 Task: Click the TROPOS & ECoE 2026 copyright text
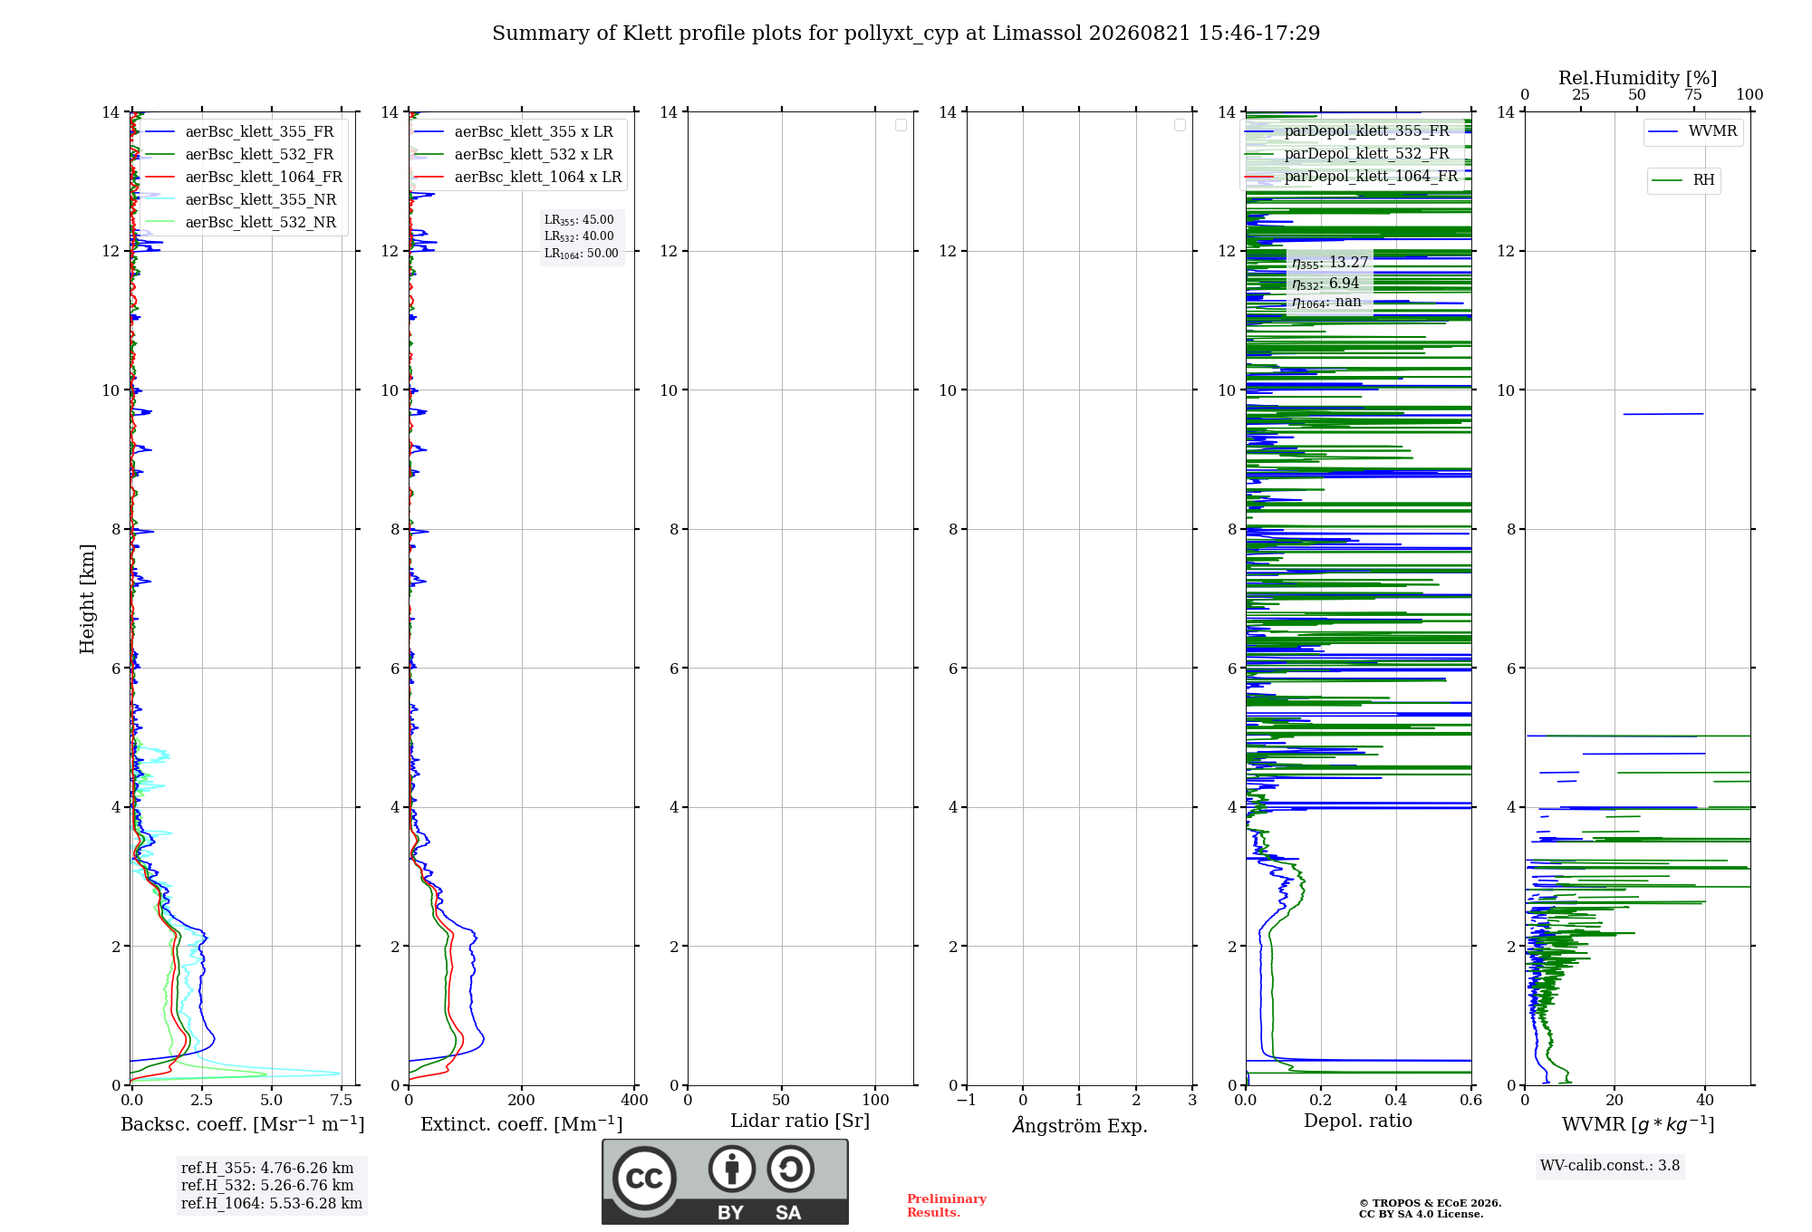pos(1430,1203)
